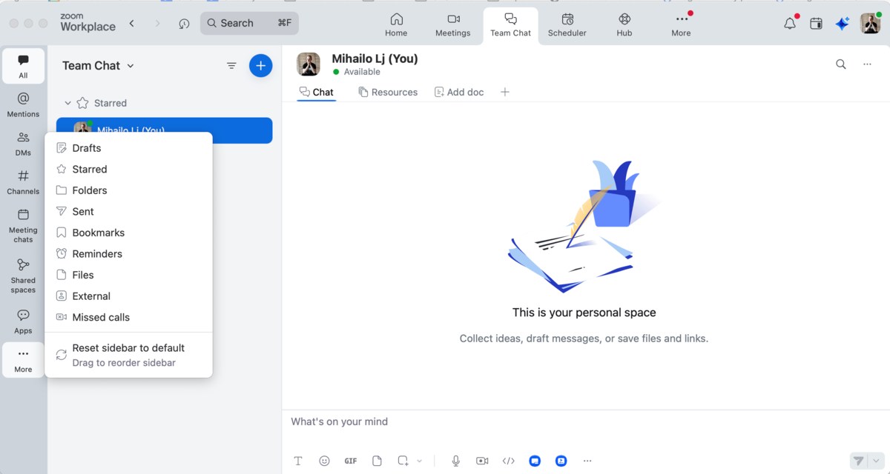Screen dimensions: 890x474
Task: Open notifications via the bell icon
Action: pyautogui.click(x=788, y=23)
